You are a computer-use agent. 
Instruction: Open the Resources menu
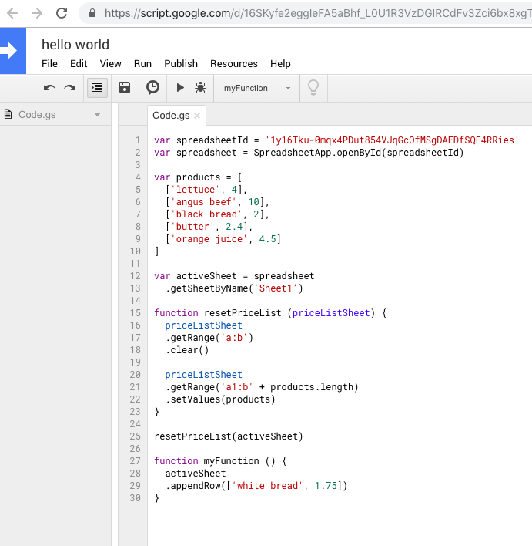tap(233, 64)
